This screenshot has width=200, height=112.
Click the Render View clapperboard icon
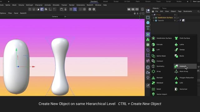tap(129, 9)
